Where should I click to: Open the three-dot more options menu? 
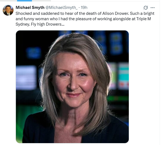(153, 8)
